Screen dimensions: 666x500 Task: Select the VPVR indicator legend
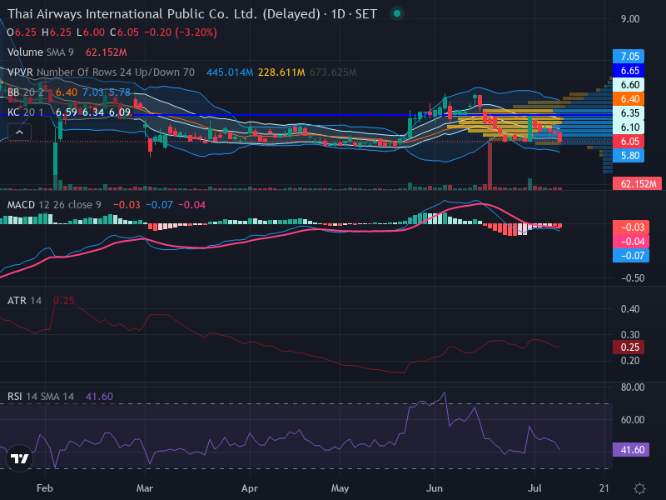coord(101,72)
